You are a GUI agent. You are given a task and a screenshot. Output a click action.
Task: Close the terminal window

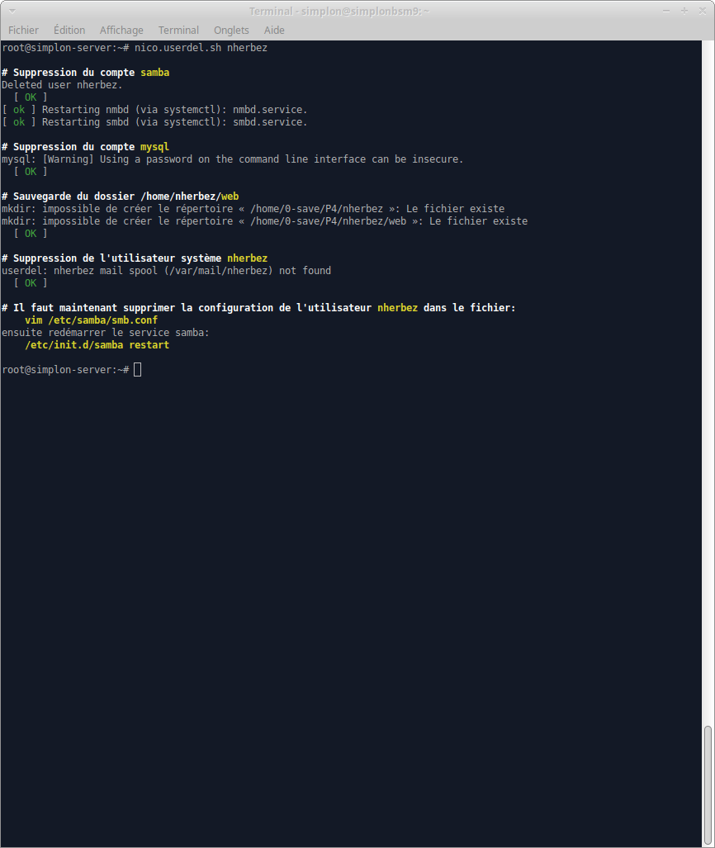click(x=702, y=11)
